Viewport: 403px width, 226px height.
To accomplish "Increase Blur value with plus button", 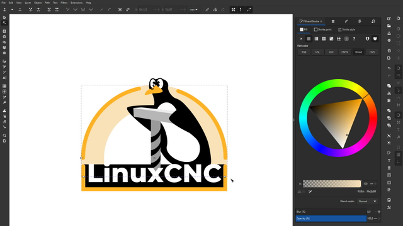I will point(379,212).
